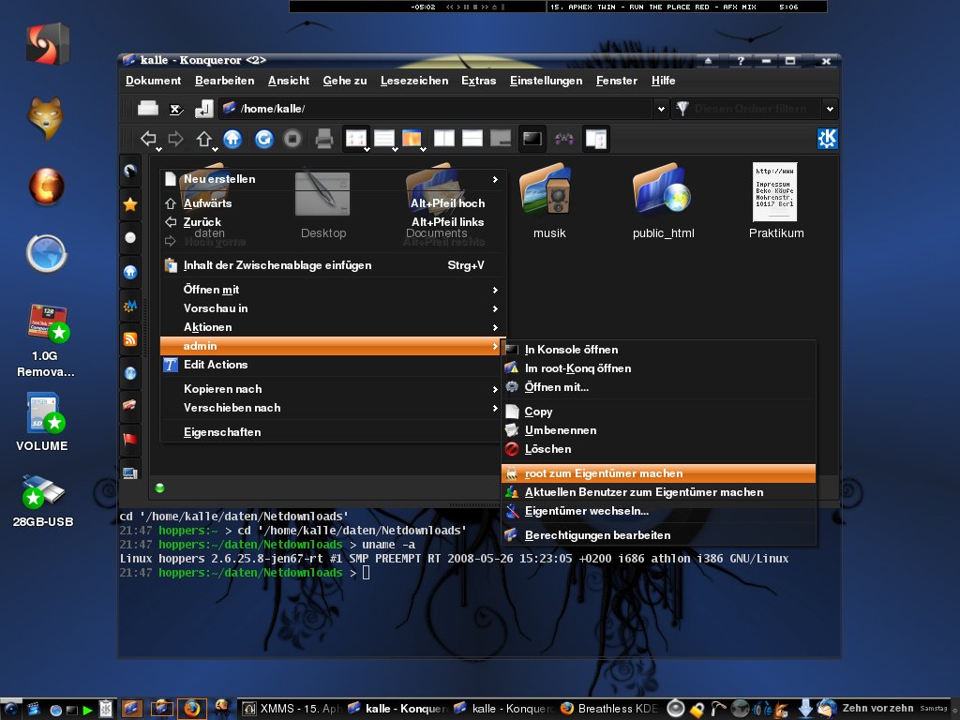Image resolution: width=960 pixels, height=720 pixels.
Task: Open the VOLUME SD card desktop icon
Action: (x=42, y=423)
